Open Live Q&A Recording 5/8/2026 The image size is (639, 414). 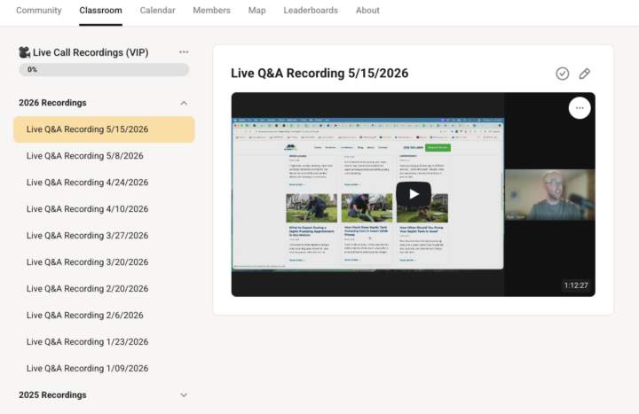pyautogui.click(x=104, y=156)
